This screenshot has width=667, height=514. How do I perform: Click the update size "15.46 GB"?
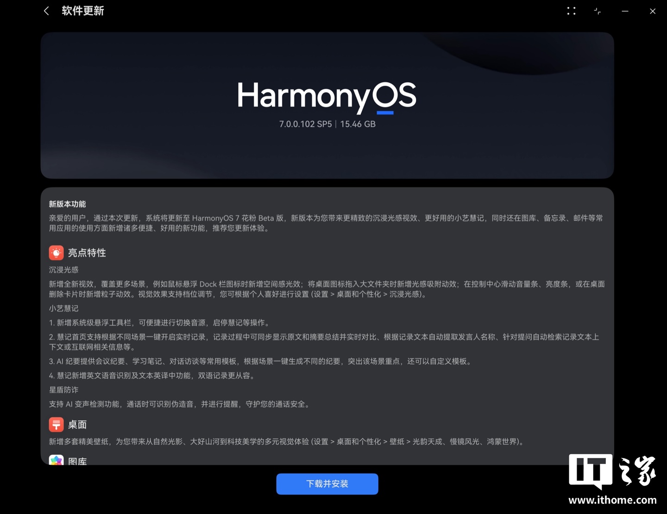[358, 124]
